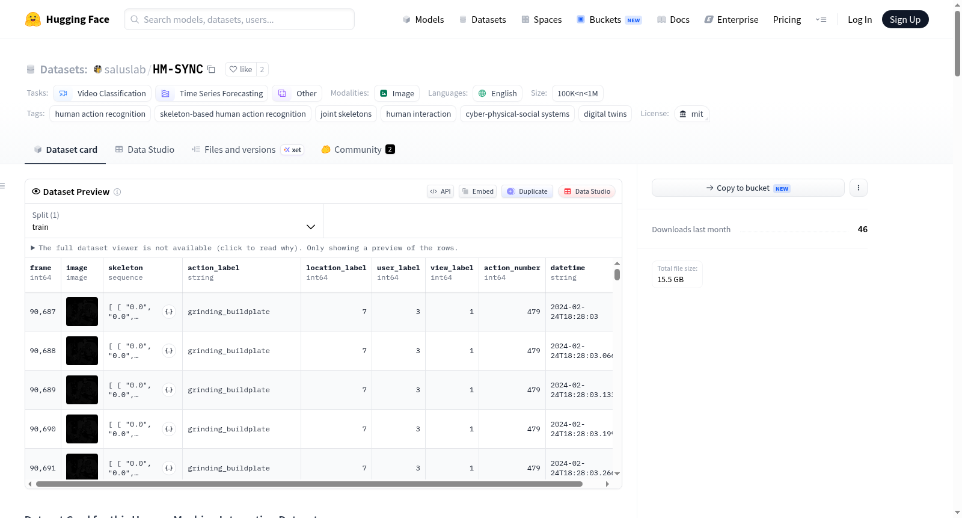
Task: Click the 100K<n<1M size tag
Action: tap(577, 93)
